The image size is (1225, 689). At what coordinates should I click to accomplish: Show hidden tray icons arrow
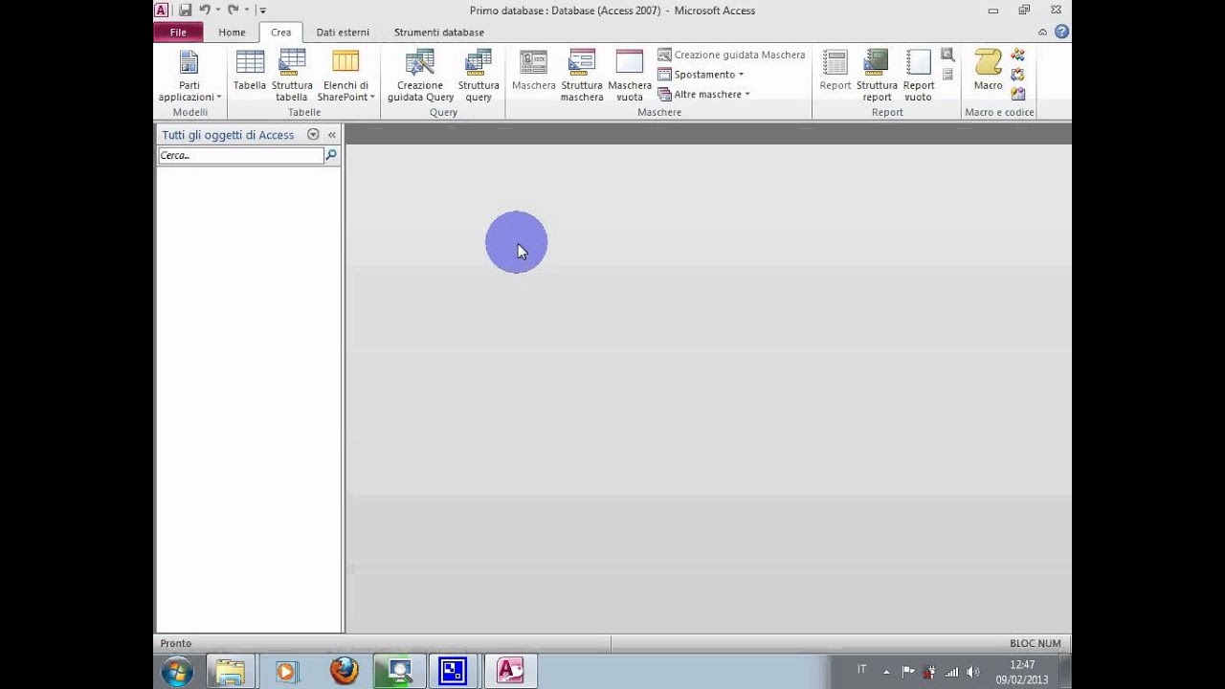[x=886, y=672]
